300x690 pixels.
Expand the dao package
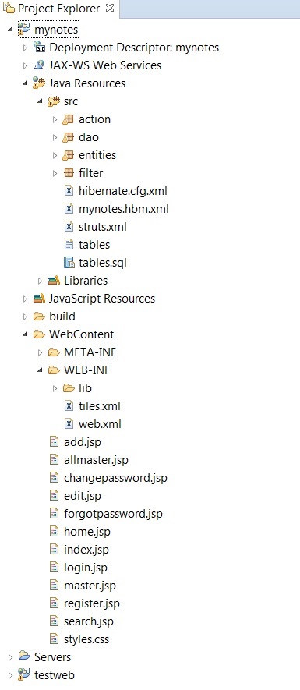55,137
